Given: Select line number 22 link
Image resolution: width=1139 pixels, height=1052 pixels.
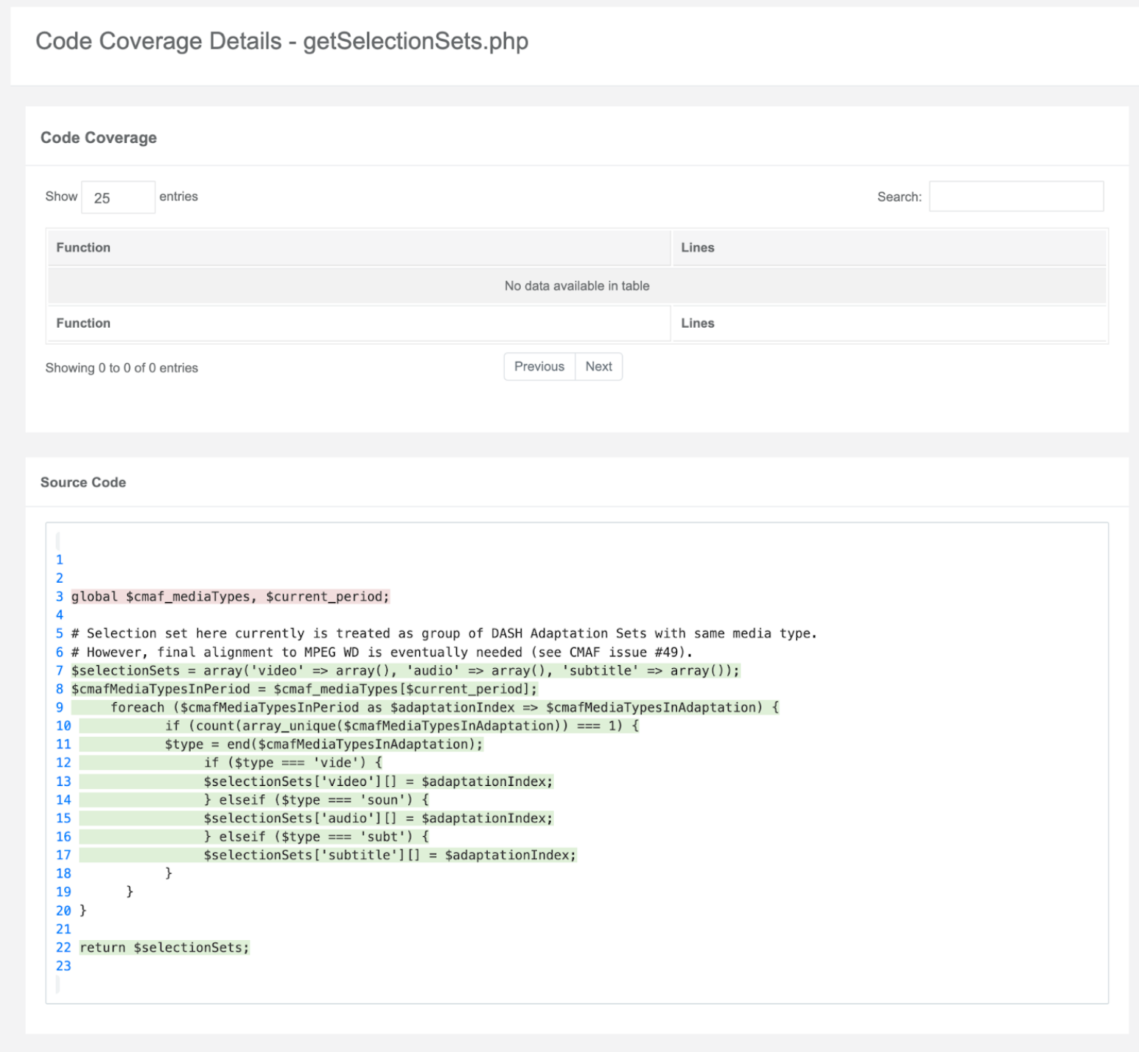Looking at the screenshot, I should (63, 947).
